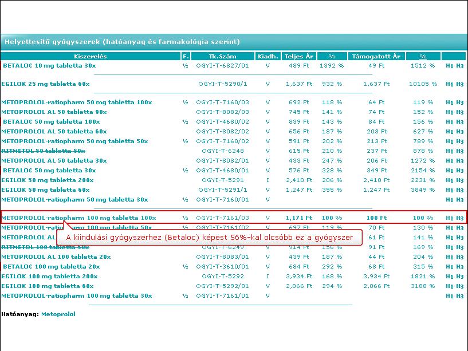
Task: Click the Helyettesítő gyógyszerek section title
Action: [x=122, y=42]
